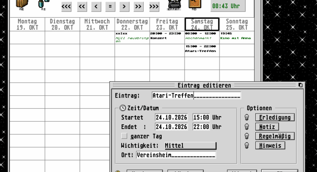Click the lightbulb icon beside Hinweis
The width and height of the screenshot is (317, 172).
point(247,145)
